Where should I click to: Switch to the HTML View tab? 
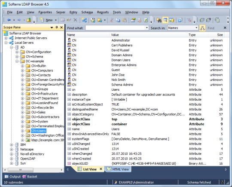118,169
